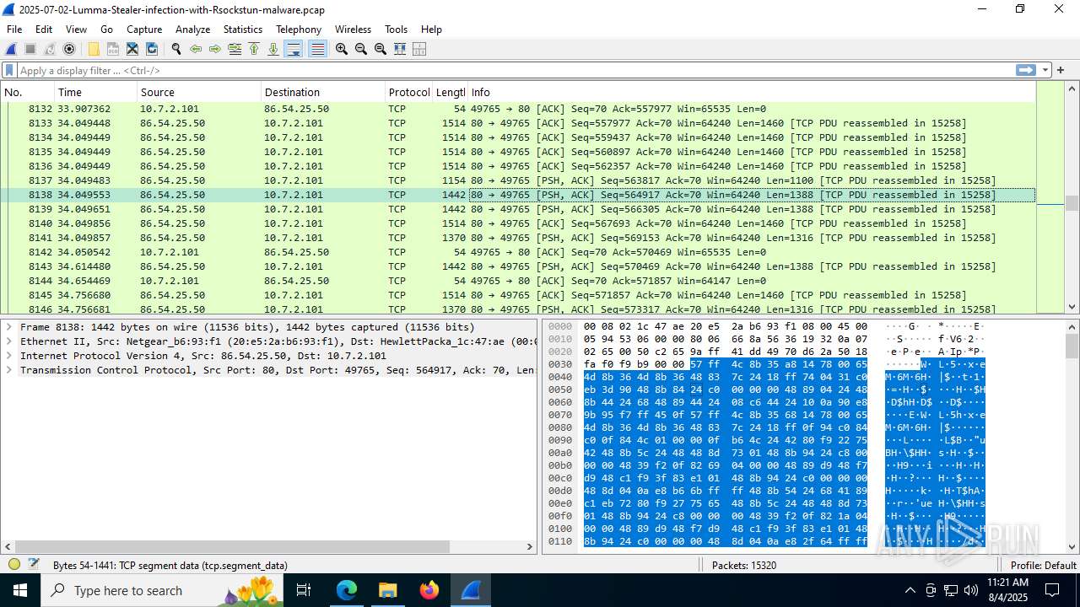Open the Edit menu
The image size is (1080, 607).
coord(44,30)
